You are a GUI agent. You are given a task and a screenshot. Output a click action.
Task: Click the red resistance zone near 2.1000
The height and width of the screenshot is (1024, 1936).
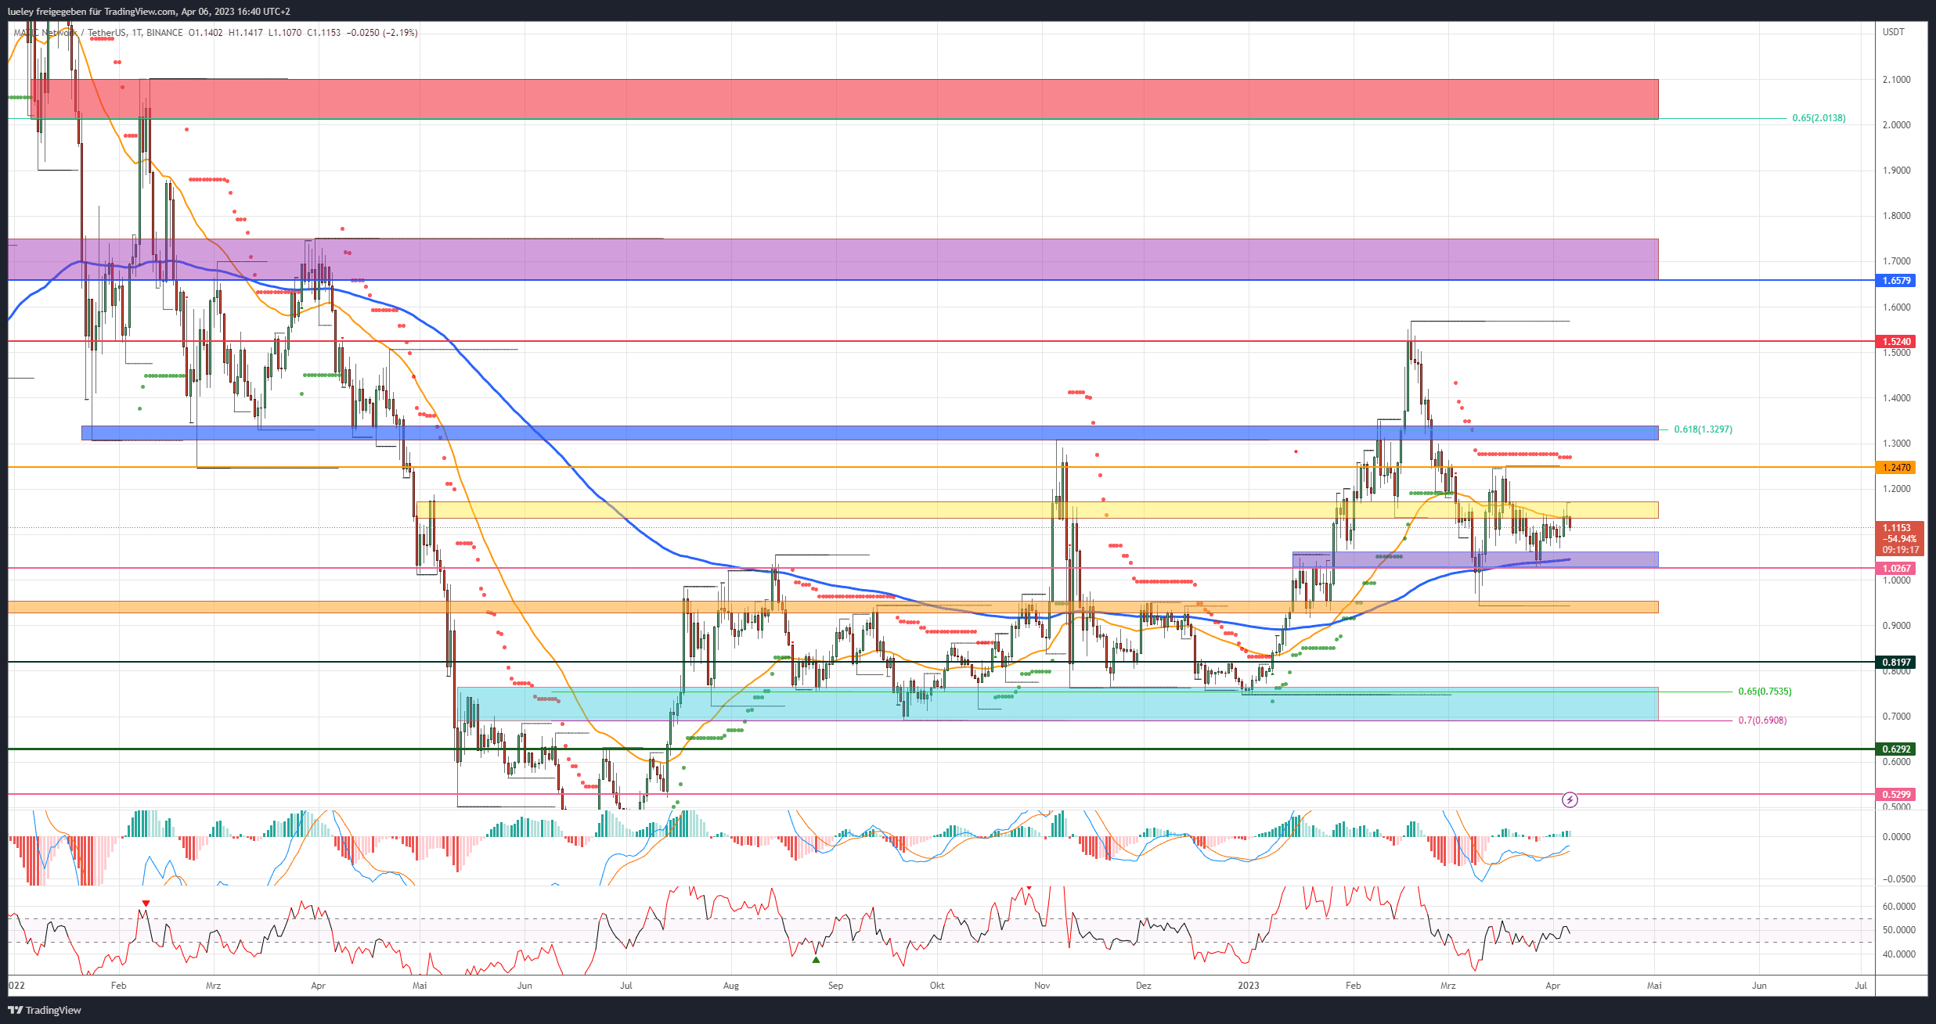pos(844,99)
